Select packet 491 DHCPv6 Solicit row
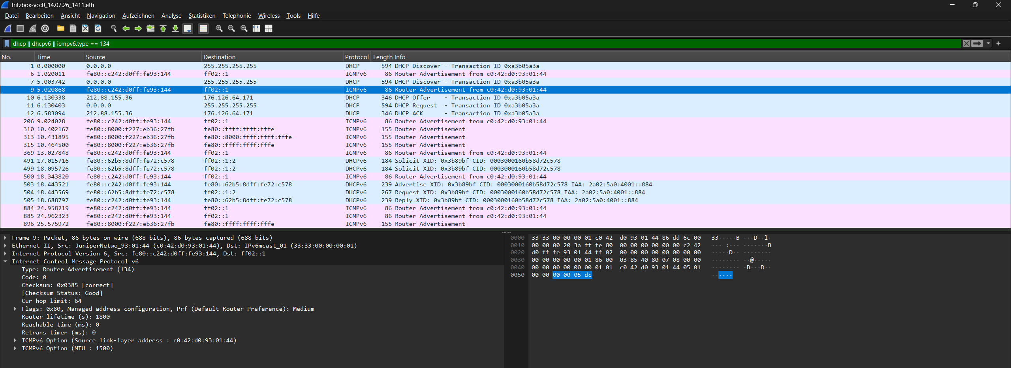 [x=505, y=161]
